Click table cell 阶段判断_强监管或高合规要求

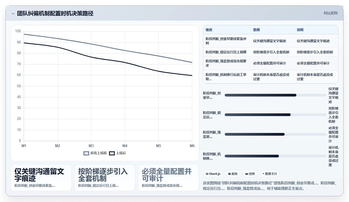tap(227, 63)
